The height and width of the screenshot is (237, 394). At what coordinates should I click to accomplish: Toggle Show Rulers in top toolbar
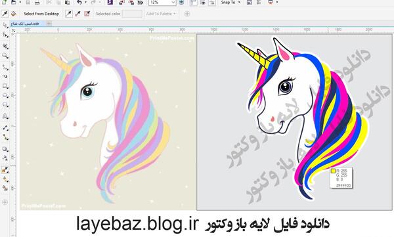193,2
